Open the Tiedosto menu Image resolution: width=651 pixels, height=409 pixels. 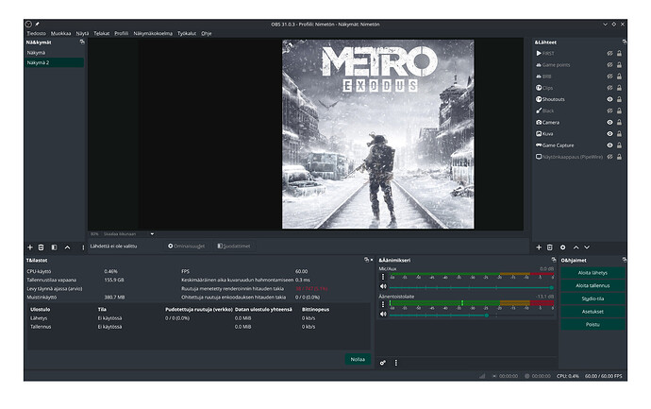(37, 33)
